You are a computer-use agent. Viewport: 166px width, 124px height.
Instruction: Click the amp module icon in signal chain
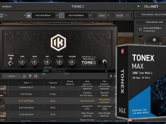[x=29, y=15]
